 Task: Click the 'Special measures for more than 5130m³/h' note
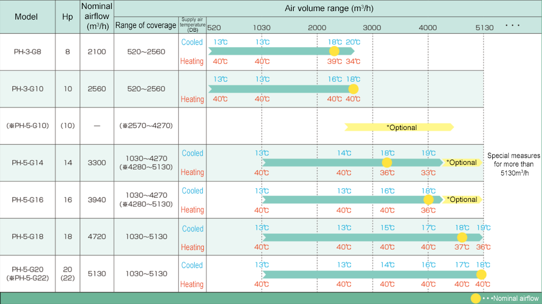[x=513, y=164]
